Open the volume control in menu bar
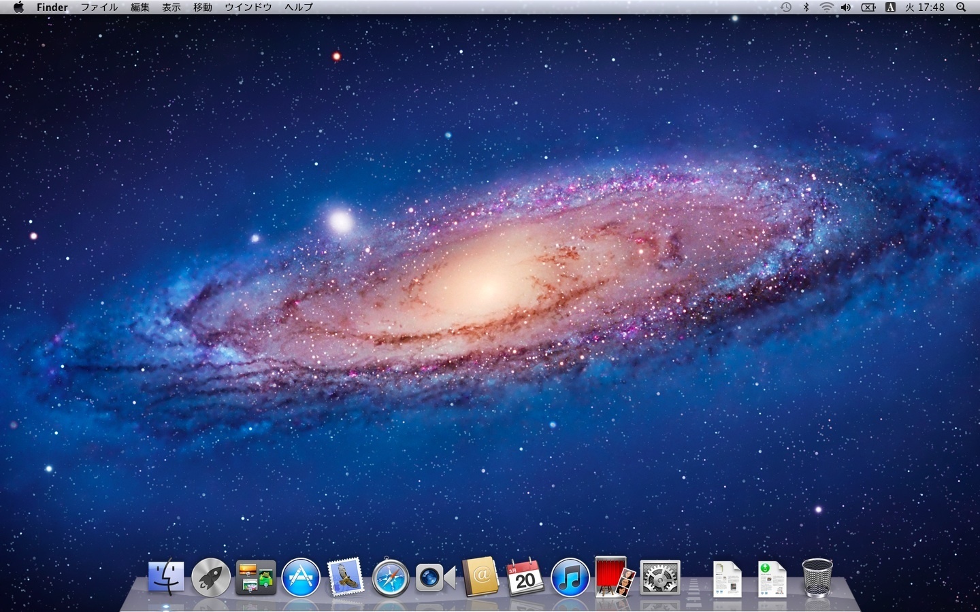This screenshot has height=612, width=980. click(846, 7)
